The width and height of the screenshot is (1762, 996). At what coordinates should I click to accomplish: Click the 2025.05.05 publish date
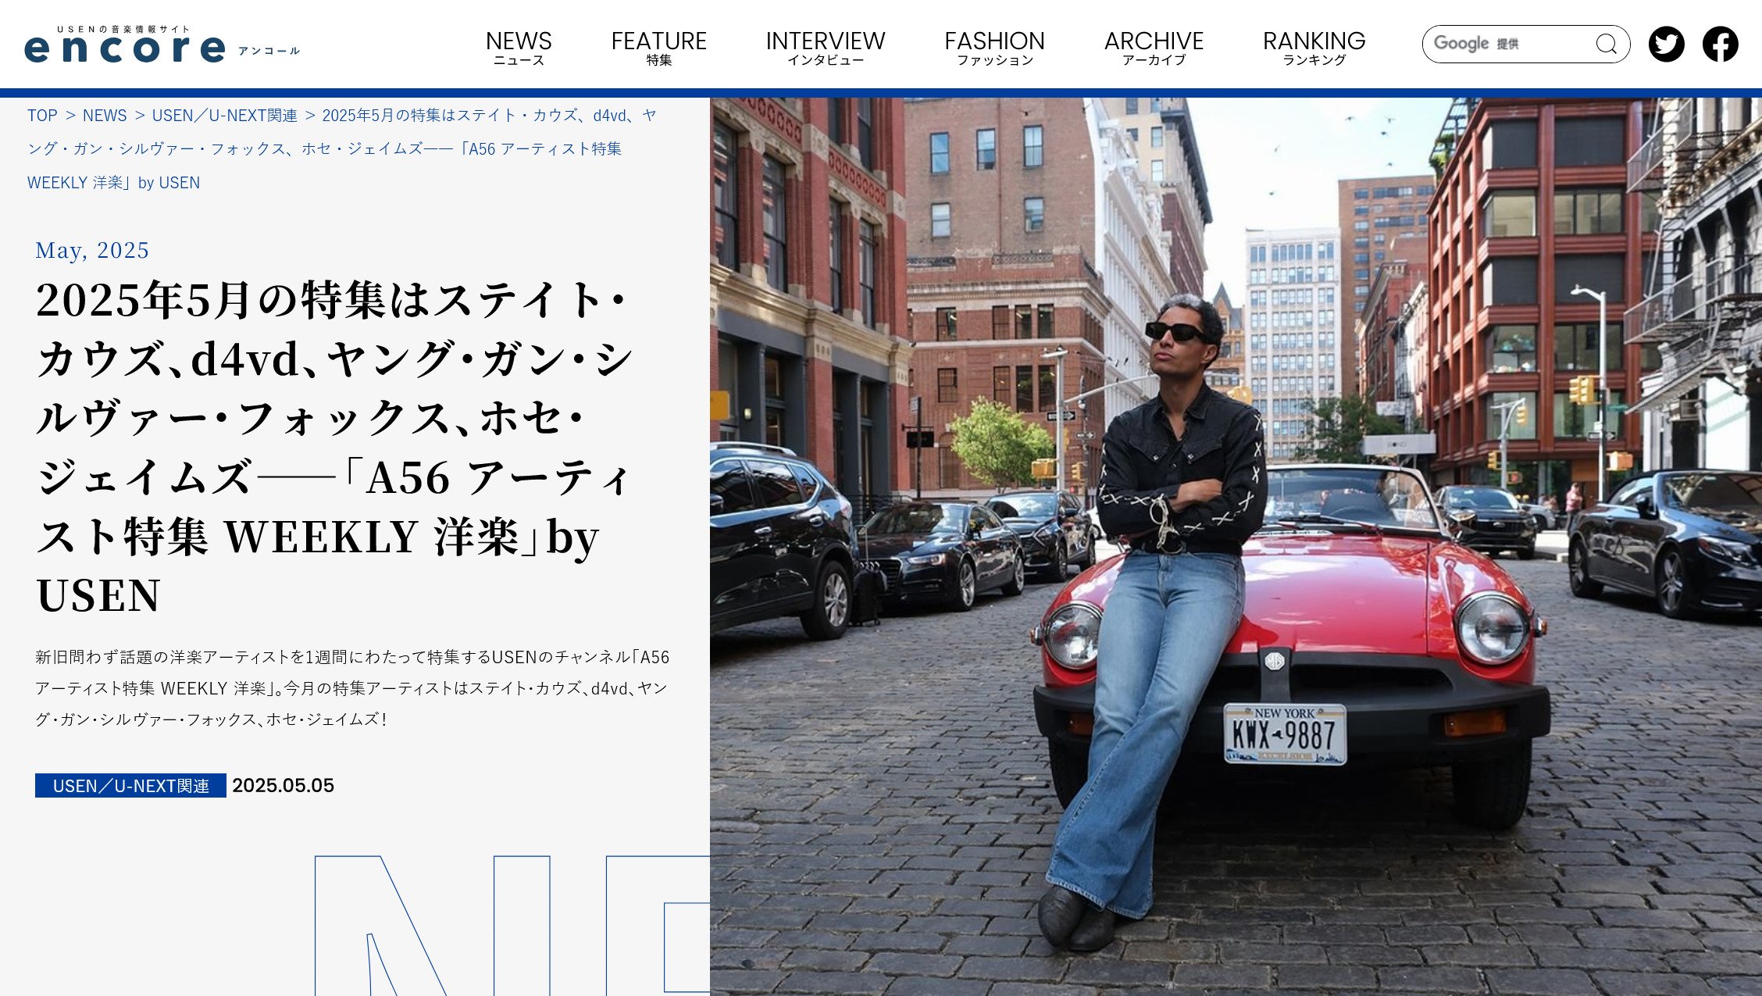click(283, 785)
